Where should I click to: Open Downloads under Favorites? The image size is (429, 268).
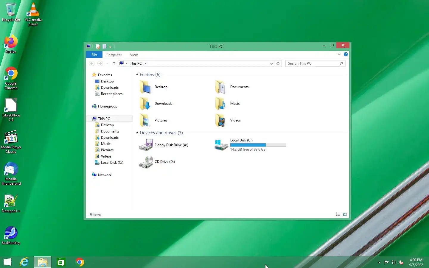click(107, 88)
